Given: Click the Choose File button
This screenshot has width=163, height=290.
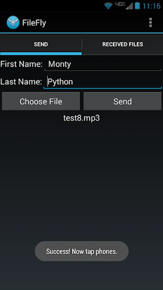Looking at the screenshot, I should click(x=41, y=101).
